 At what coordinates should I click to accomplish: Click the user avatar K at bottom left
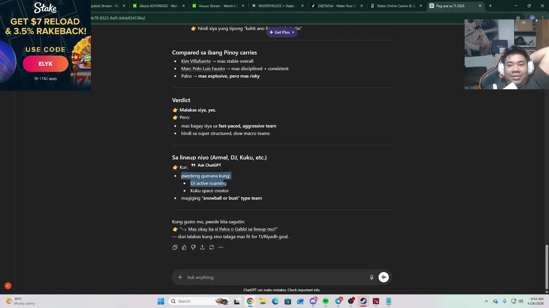[8, 286]
